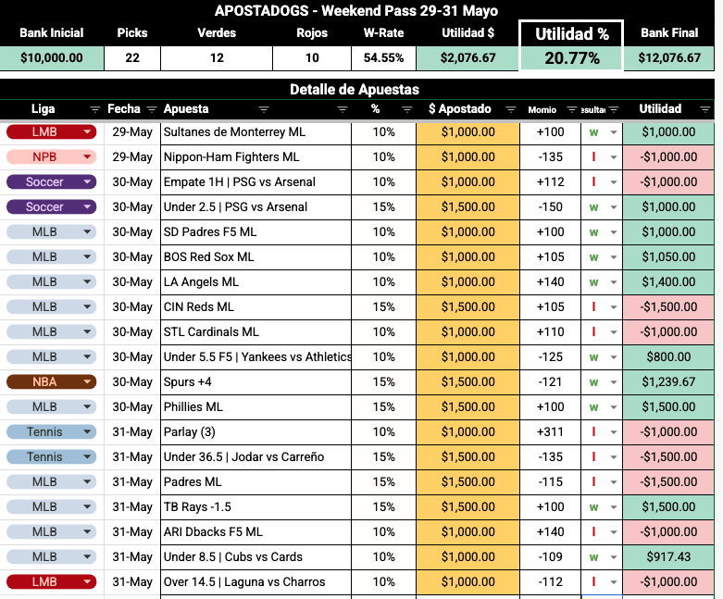Select the +311 momio cell for Parlay (3)
This screenshot has height=599, width=723.
pyautogui.click(x=551, y=431)
